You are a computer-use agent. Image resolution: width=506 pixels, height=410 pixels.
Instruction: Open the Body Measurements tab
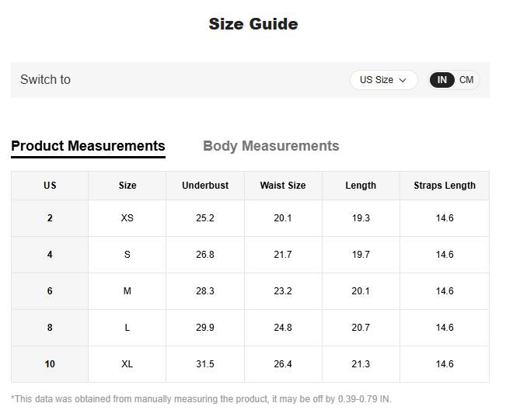270,146
